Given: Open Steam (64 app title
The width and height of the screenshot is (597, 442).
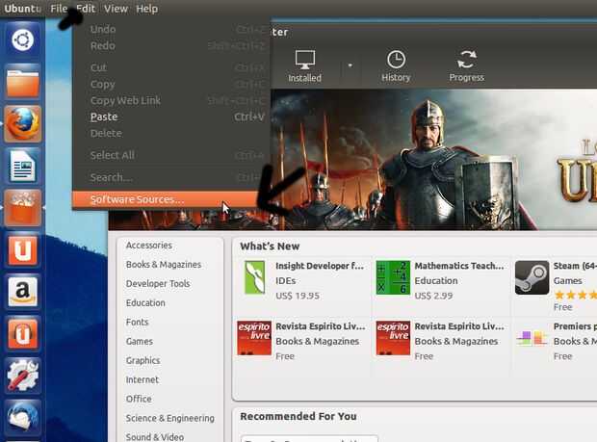Looking at the screenshot, I should 575,266.
